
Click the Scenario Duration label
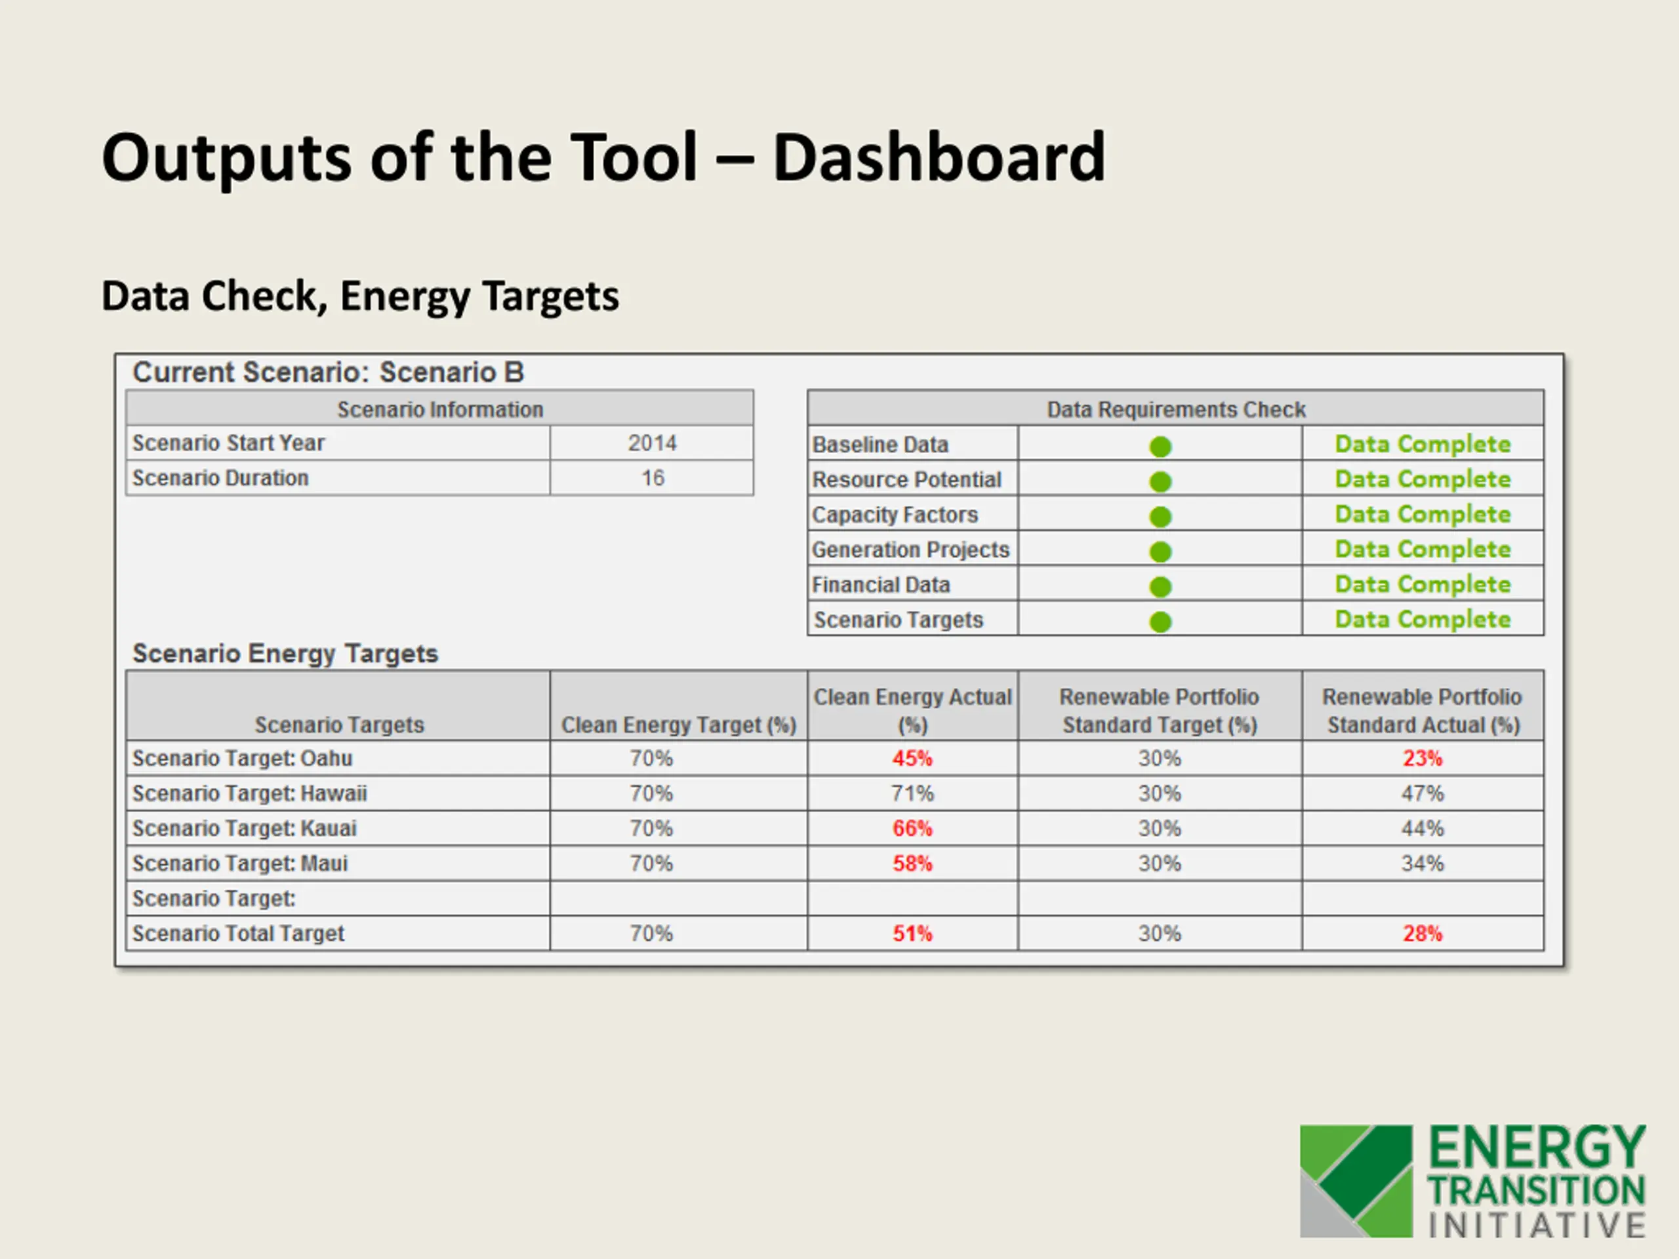221,478
